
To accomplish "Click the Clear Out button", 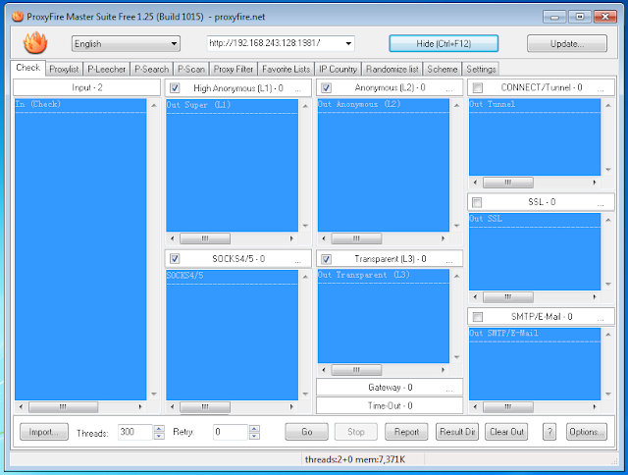I will click(506, 432).
